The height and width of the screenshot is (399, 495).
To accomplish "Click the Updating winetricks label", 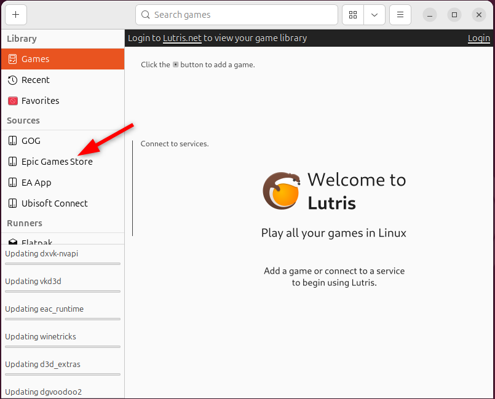I will [41, 336].
